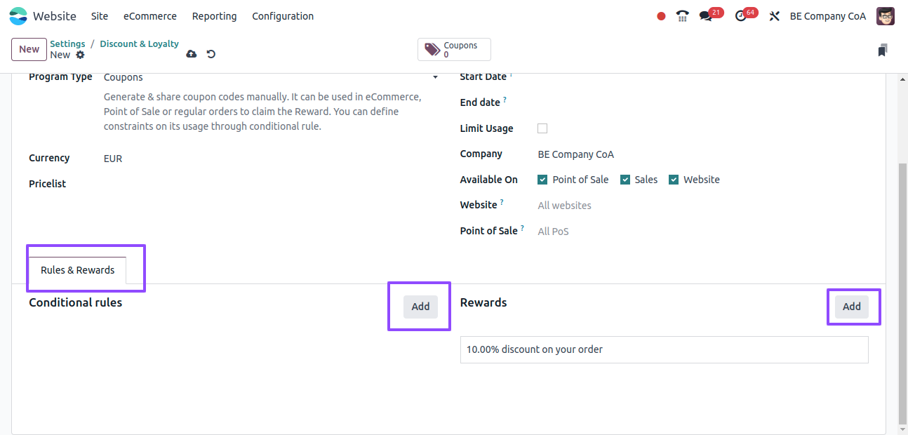Click the Odoo Website app logo
This screenshot has height=435, width=908.
[x=18, y=15]
